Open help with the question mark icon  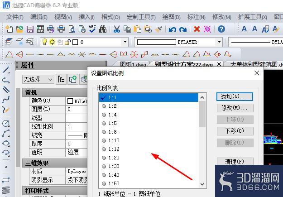click(x=221, y=29)
